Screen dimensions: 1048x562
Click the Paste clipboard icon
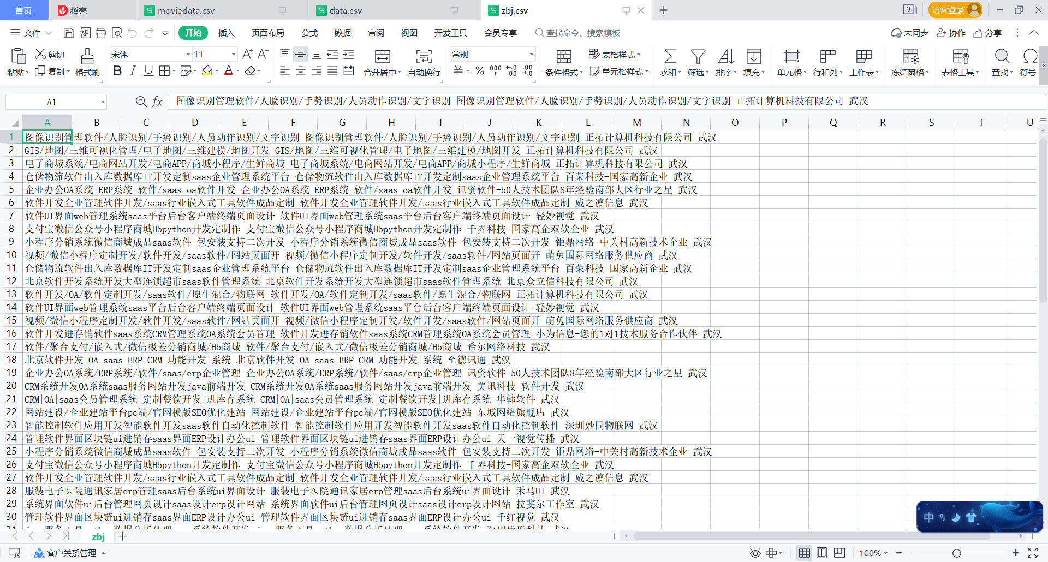click(18, 56)
